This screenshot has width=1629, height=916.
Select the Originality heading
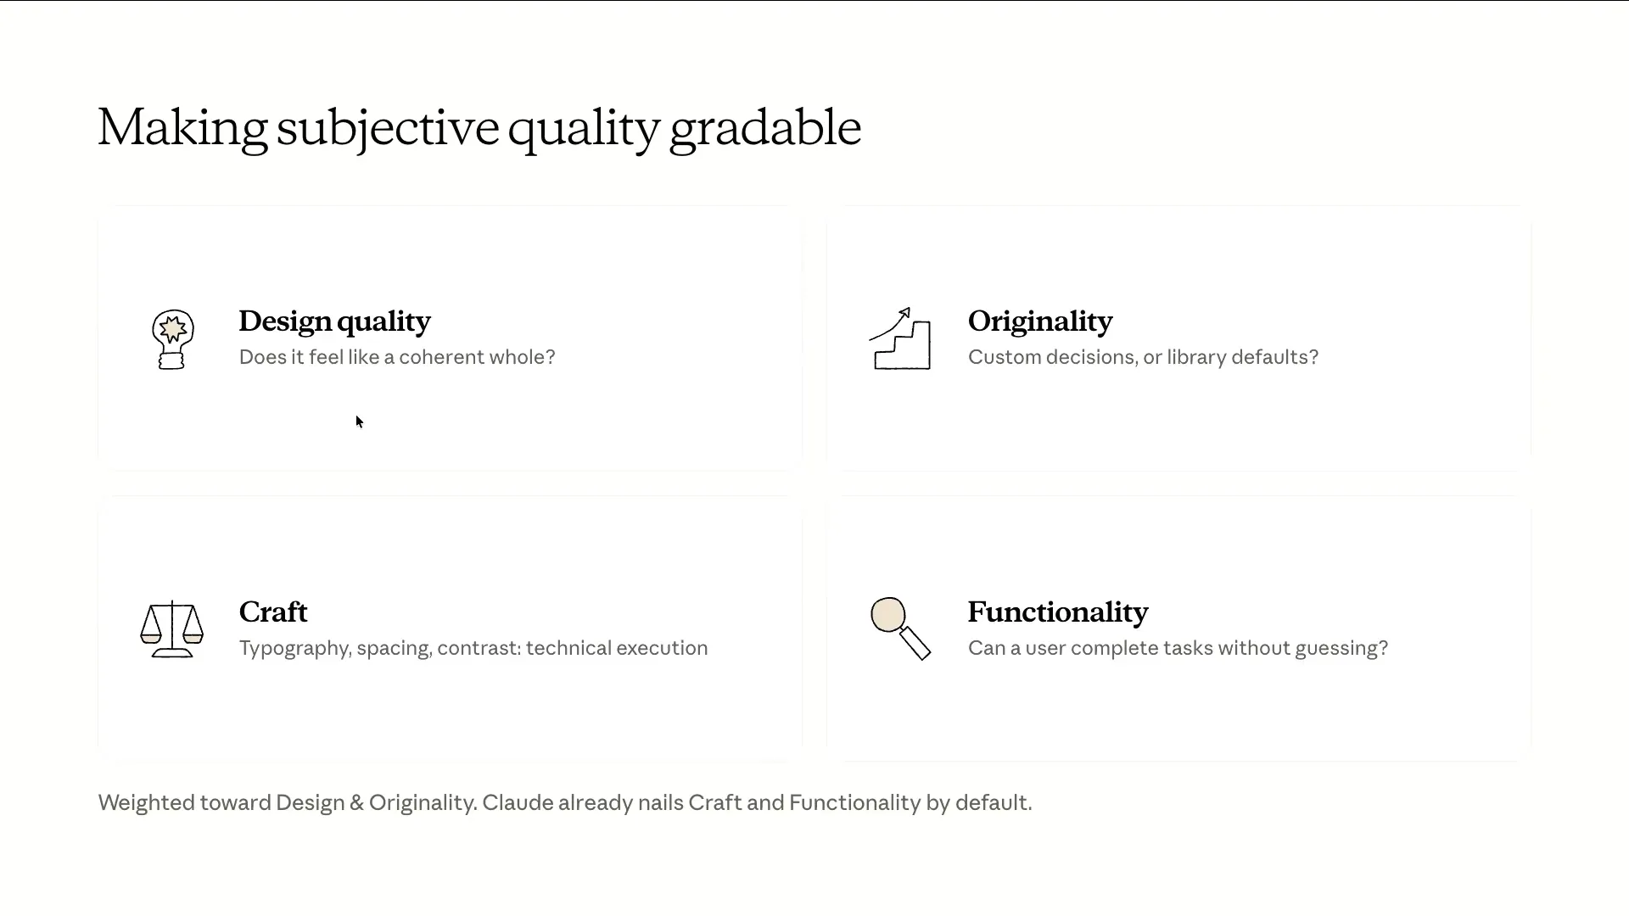pyautogui.click(x=1039, y=321)
